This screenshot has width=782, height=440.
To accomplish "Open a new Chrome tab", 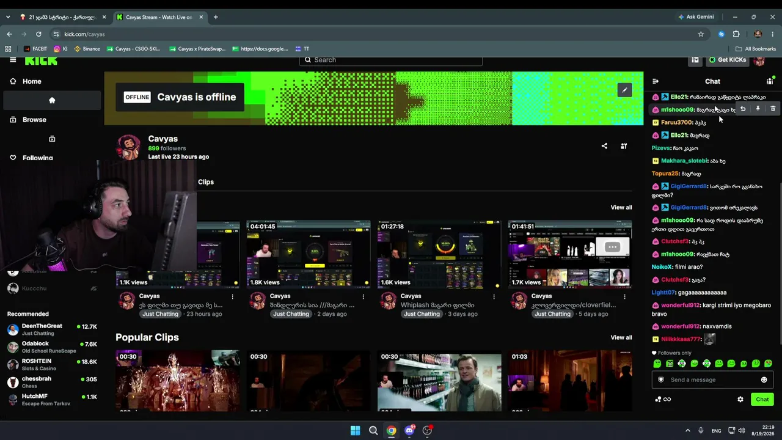I will [x=216, y=17].
